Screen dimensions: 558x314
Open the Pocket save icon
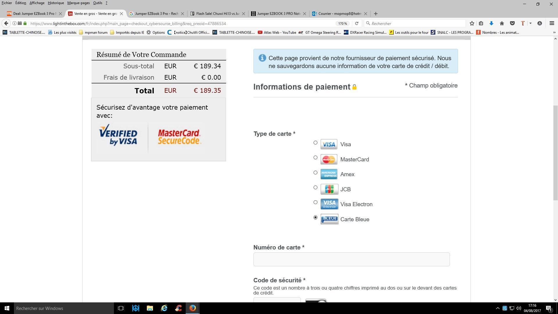click(512, 23)
